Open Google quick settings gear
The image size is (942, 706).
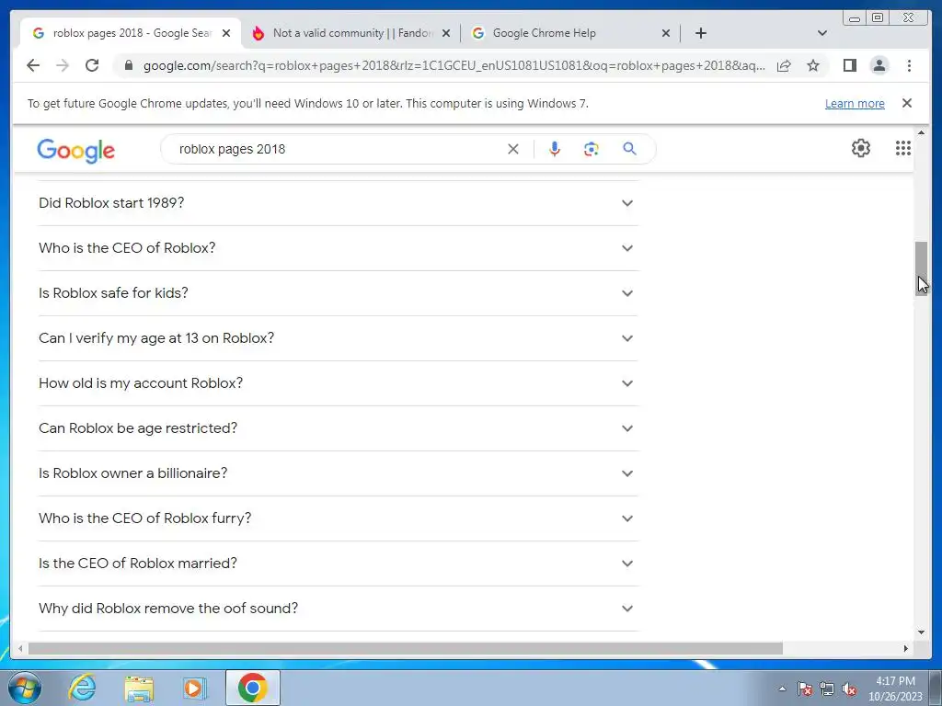pos(861,148)
